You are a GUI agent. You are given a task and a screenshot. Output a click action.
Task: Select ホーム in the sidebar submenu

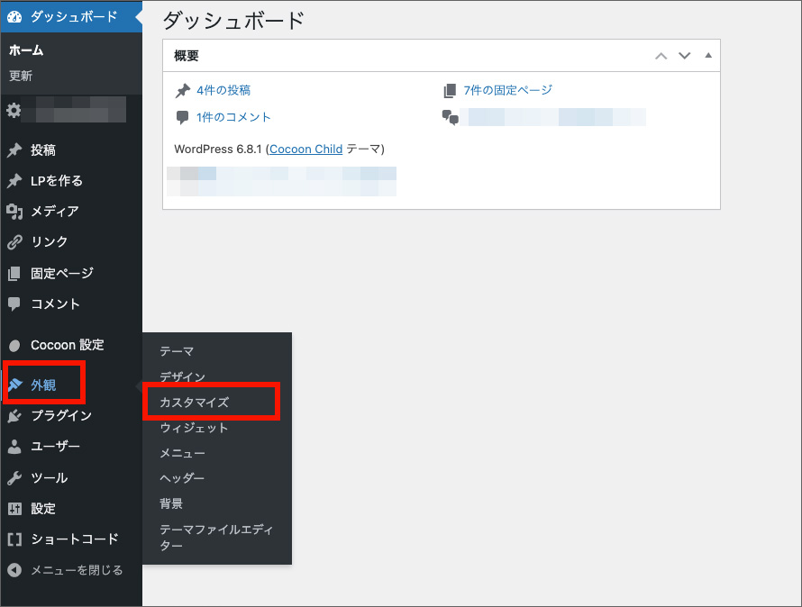tap(26, 50)
